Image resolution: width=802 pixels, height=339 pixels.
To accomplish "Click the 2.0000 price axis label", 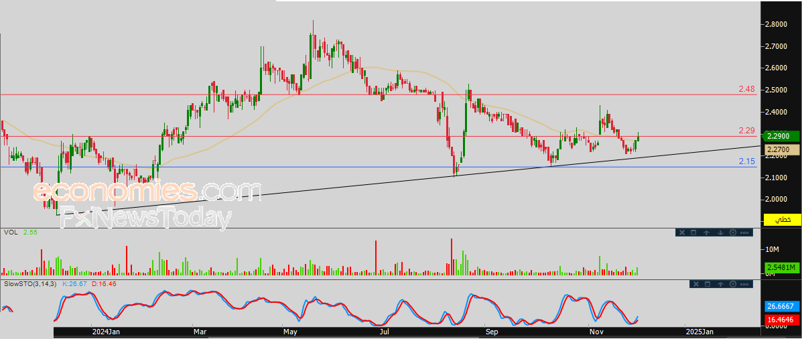I will [x=776, y=199].
